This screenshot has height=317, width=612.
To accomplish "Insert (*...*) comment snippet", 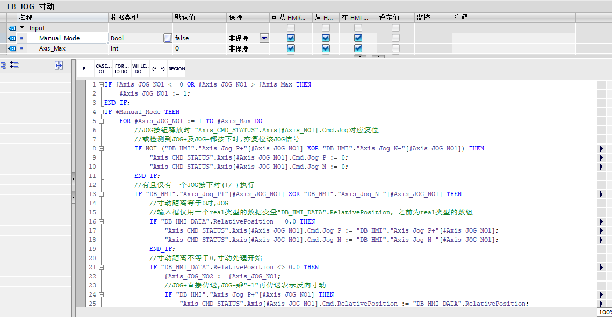I will point(158,69).
